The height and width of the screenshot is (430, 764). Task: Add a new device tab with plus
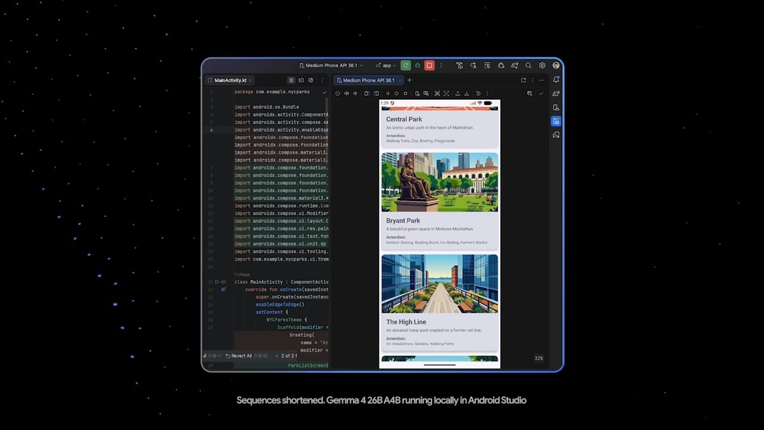[409, 80]
